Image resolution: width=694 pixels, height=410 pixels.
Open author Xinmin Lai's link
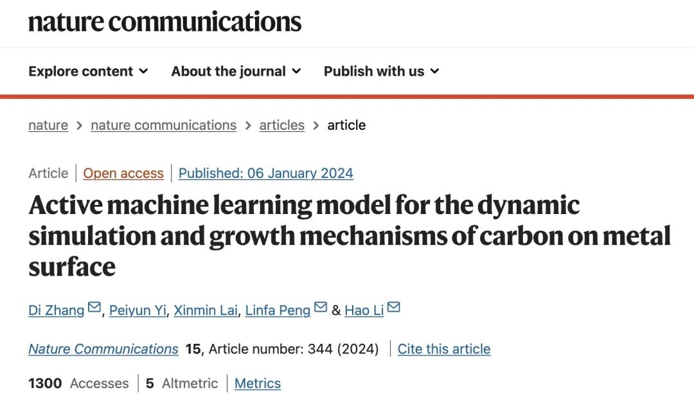click(x=206, y=310)
